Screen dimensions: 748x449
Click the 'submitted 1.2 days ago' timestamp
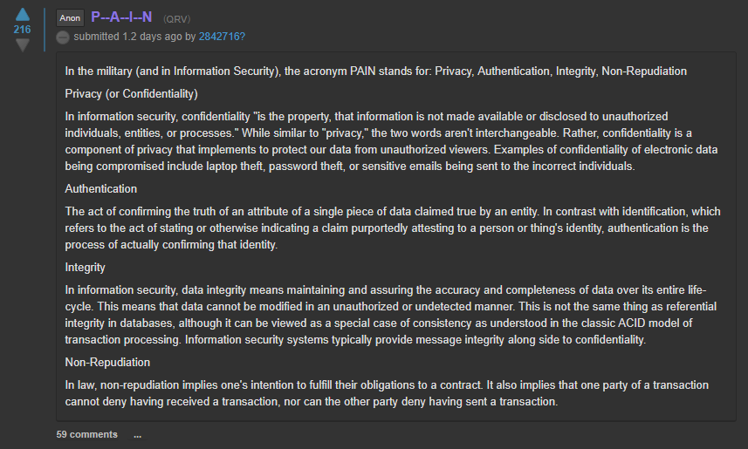127,37
